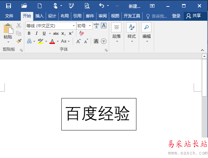Screen dimensions: 208x158
Task: Switch to the View (视图) tab
Action: tap(115, 16)
